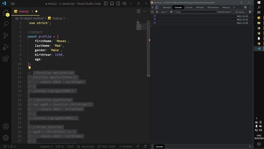Open the Explorer view in activity bar
The width and height of the screenshot is (264, 149).
coord(6,13)
